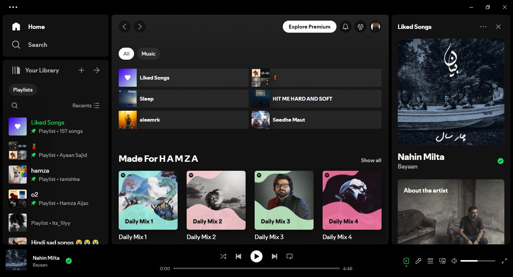
Task: Search within Your Library
Action: pyautogui.click(x=15, y=105)
